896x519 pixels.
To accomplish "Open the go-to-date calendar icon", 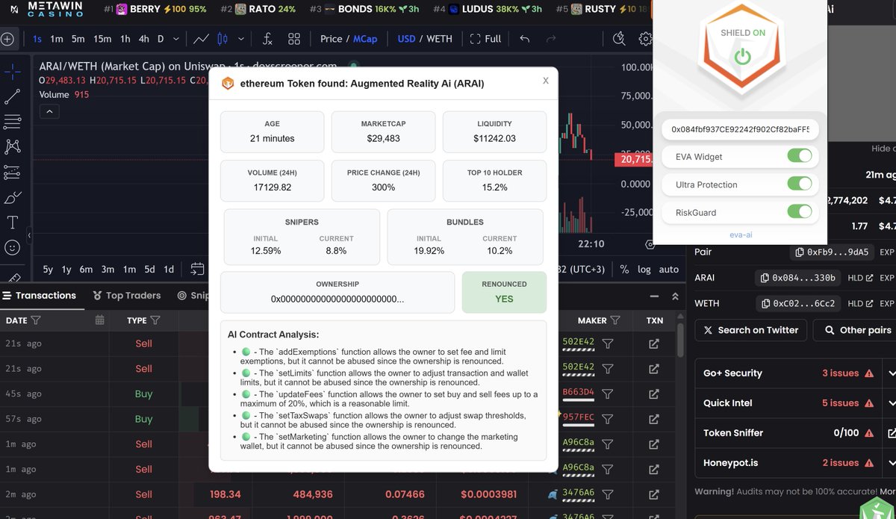I will coord(197,269).
